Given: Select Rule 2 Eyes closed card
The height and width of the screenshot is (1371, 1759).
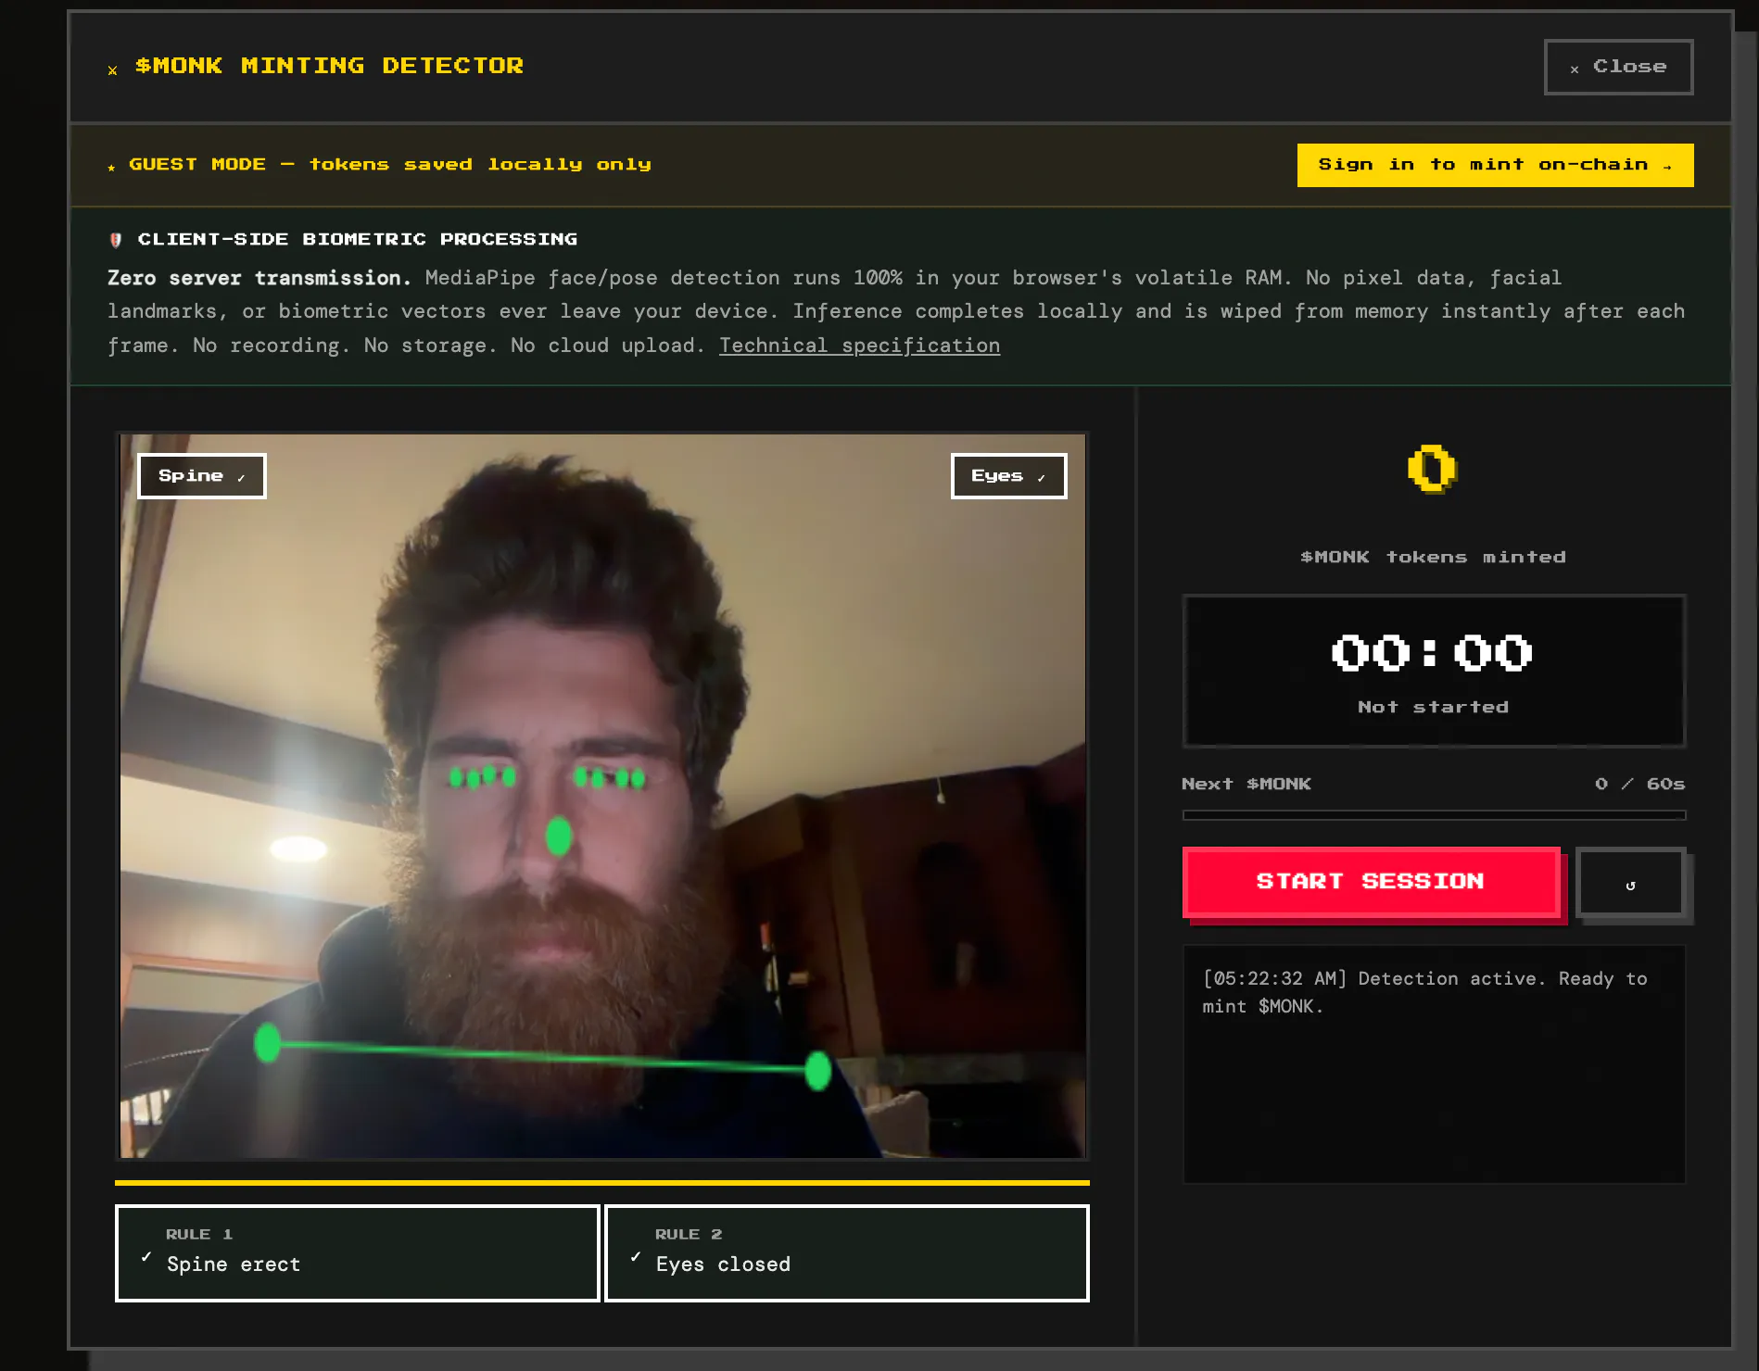Looking at the screenshot, I should click(847, 1252).
